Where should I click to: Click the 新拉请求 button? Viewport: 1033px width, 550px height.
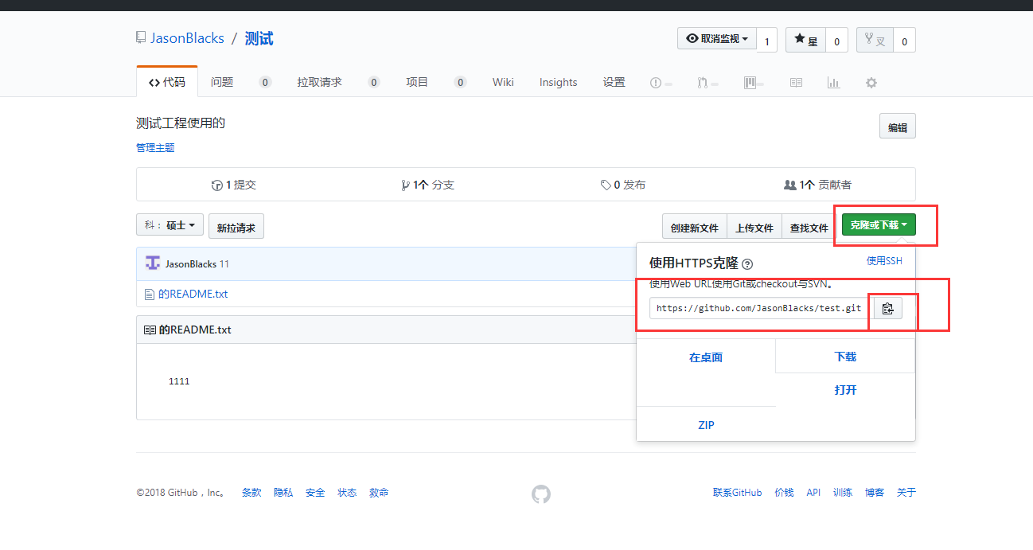(236, 227)
